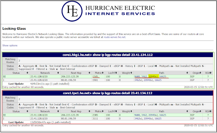The width and height of the screenshot is (217, 133).
Task: Sort tpe1 table by Weight column
Action: (x=126, y=111)
